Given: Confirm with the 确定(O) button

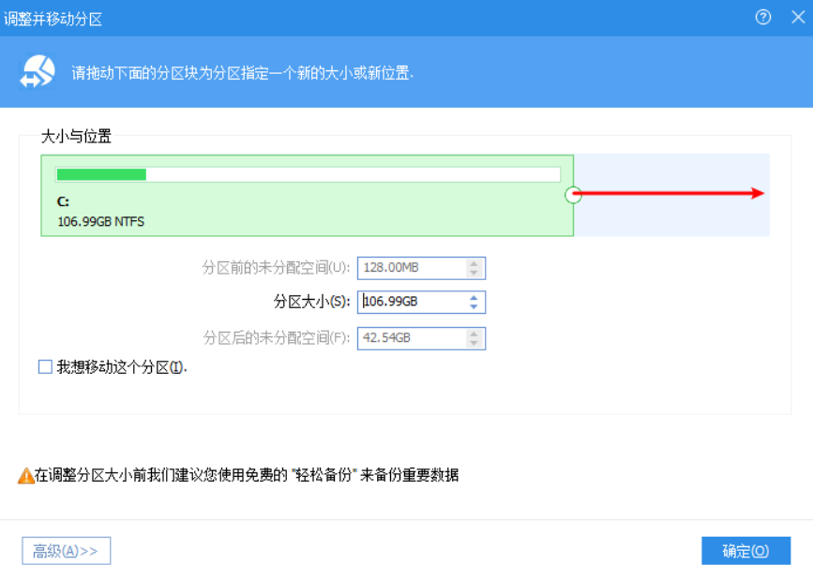Looking at the screenshot, I should pos(745,551).
